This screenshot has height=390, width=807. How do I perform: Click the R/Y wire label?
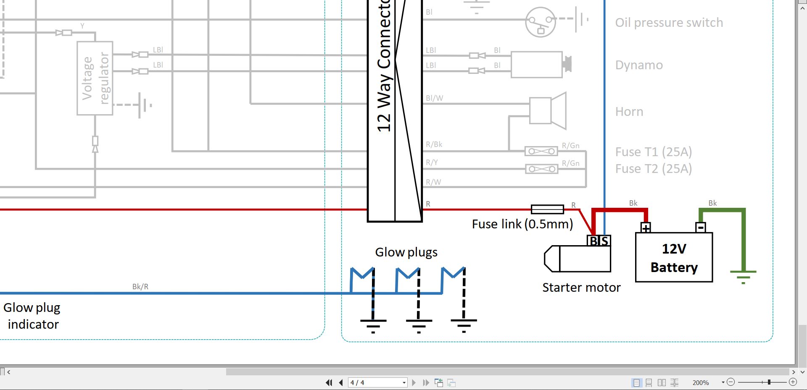432,162
